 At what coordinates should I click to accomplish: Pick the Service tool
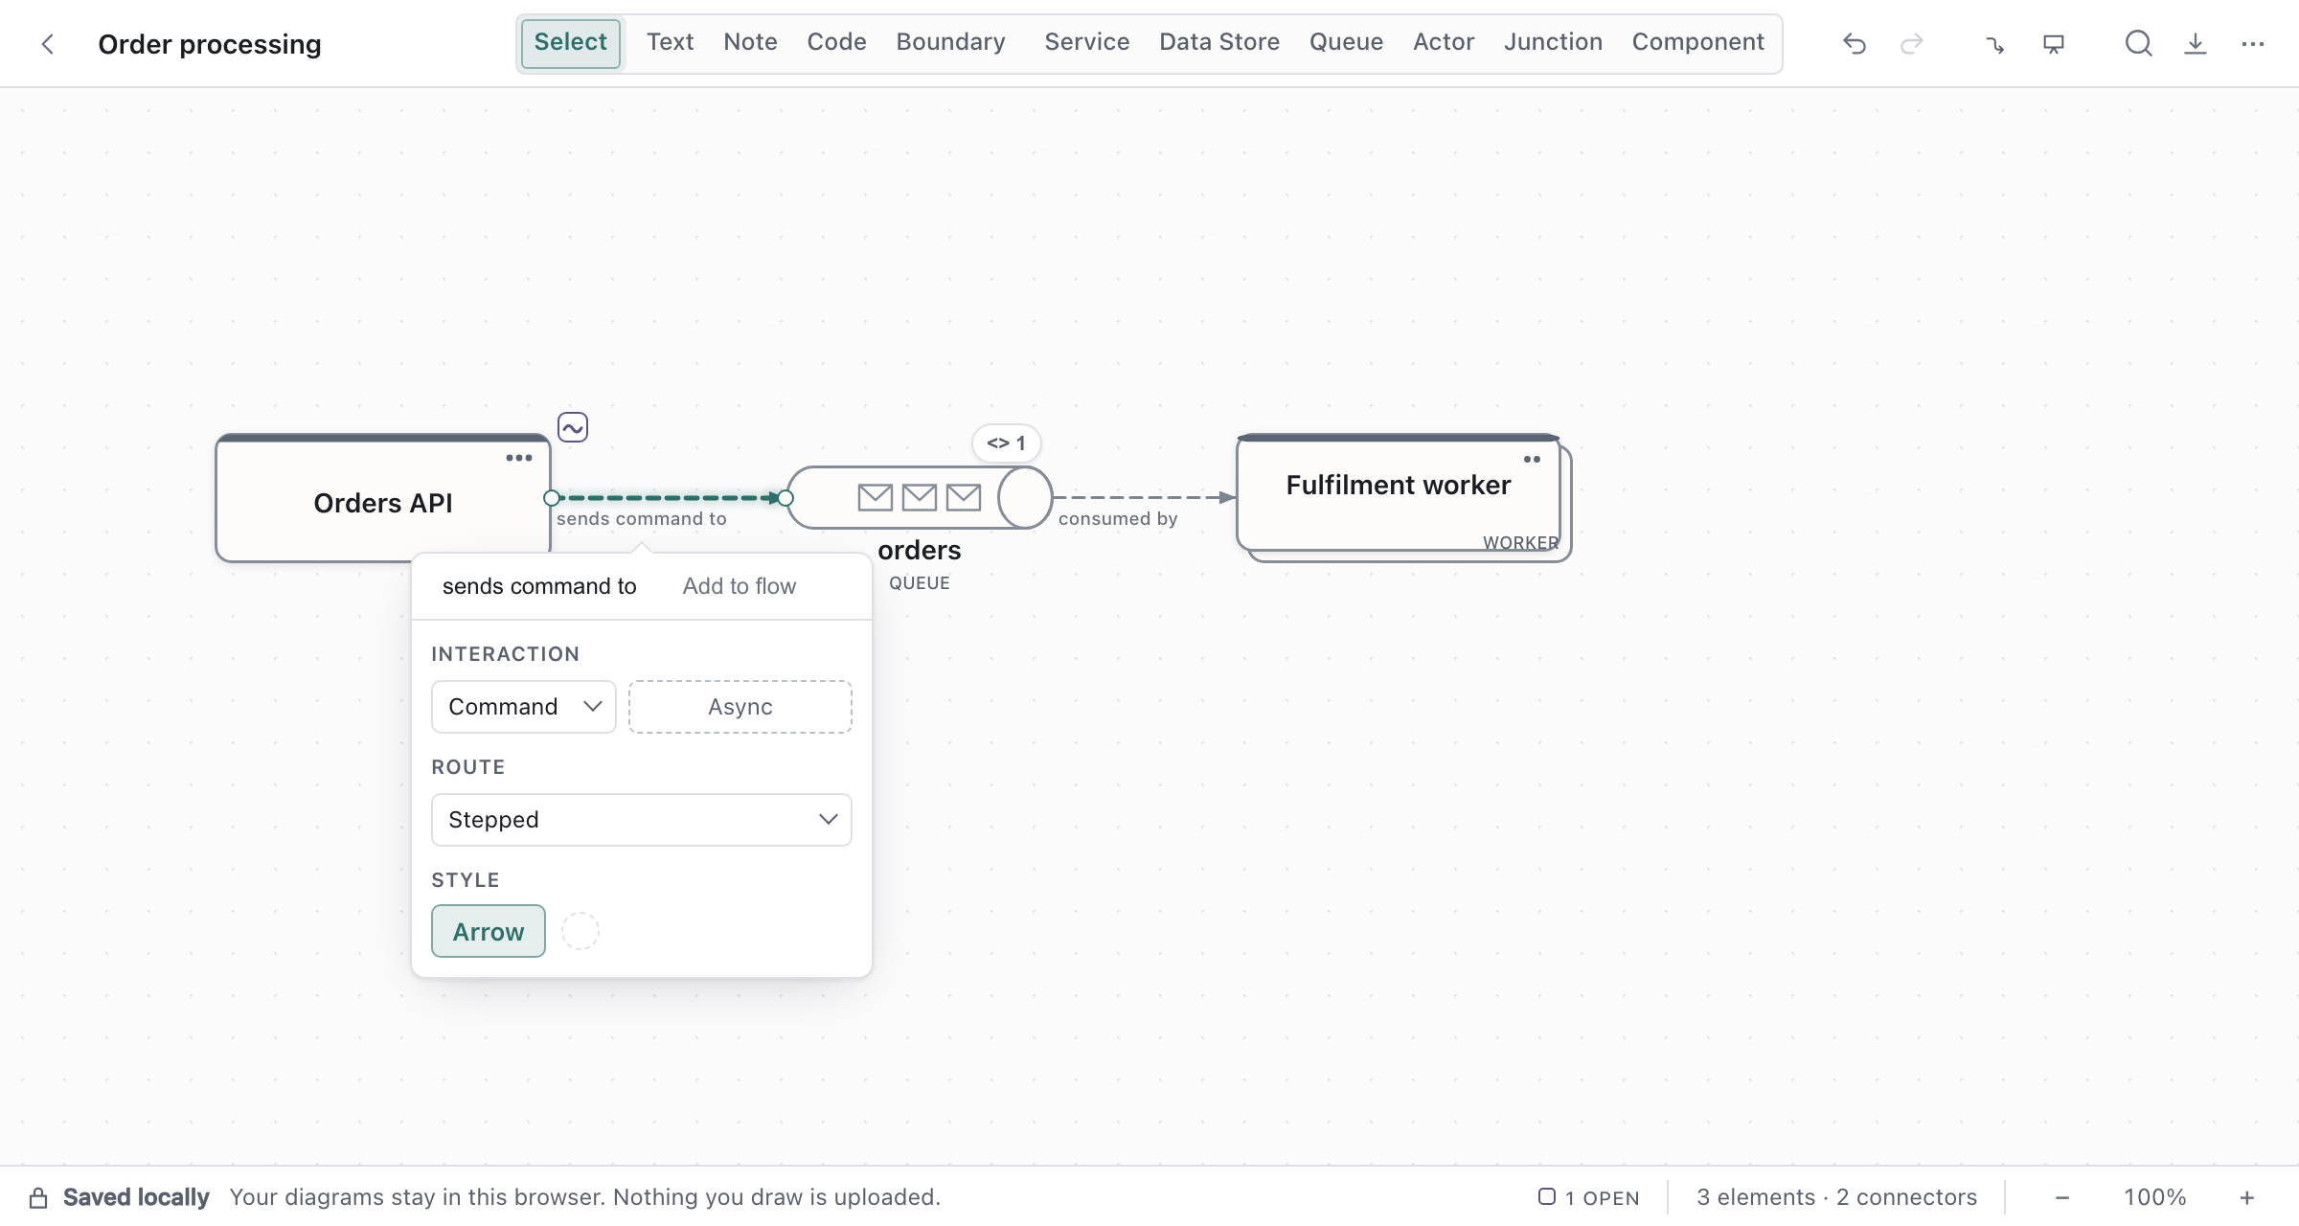(x=1087, y=43)
